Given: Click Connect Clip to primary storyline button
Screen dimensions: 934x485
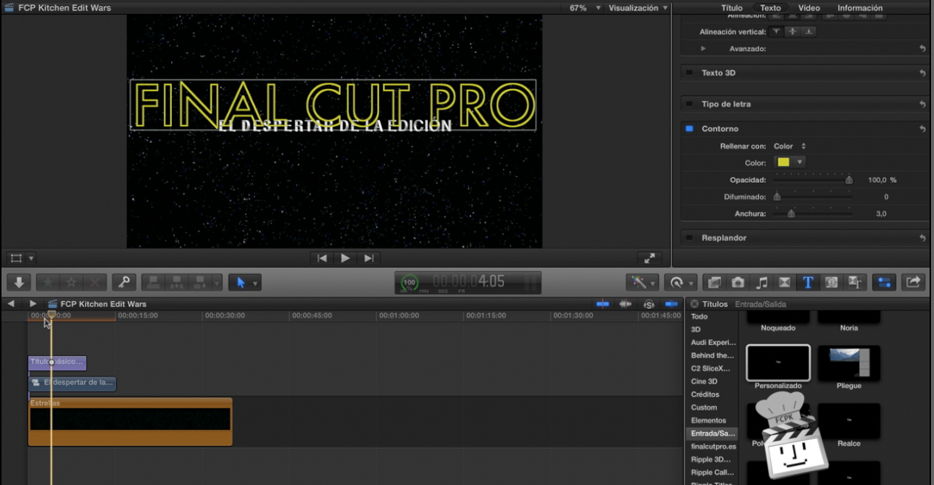Looking at the screenshot, I should pyautogui.click(x=153, y=282).
